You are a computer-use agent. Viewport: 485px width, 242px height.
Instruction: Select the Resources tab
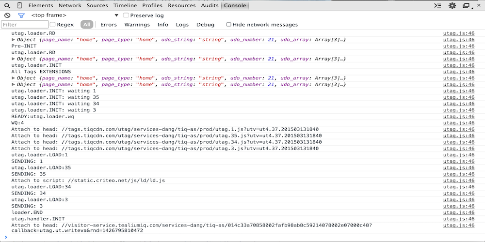click(x=182, y=5)
